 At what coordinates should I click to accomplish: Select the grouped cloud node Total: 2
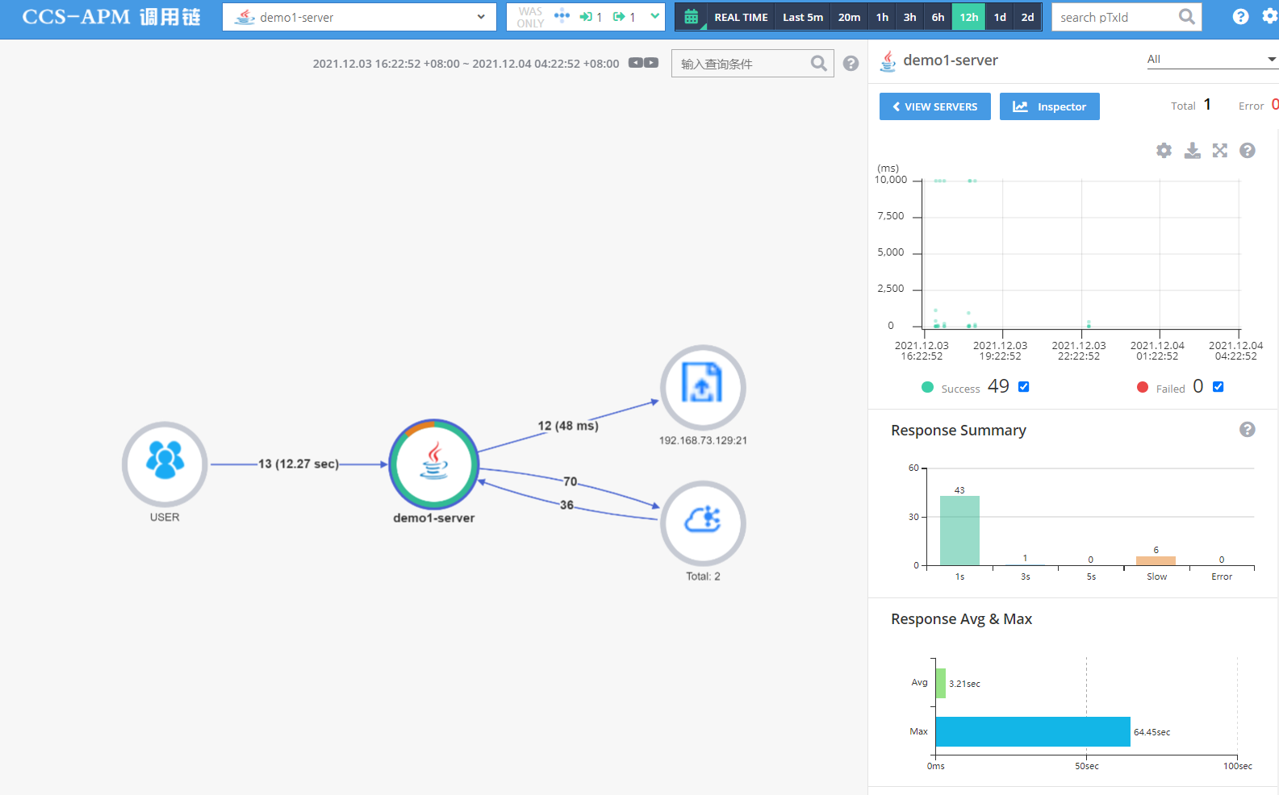tap(703, 523)
